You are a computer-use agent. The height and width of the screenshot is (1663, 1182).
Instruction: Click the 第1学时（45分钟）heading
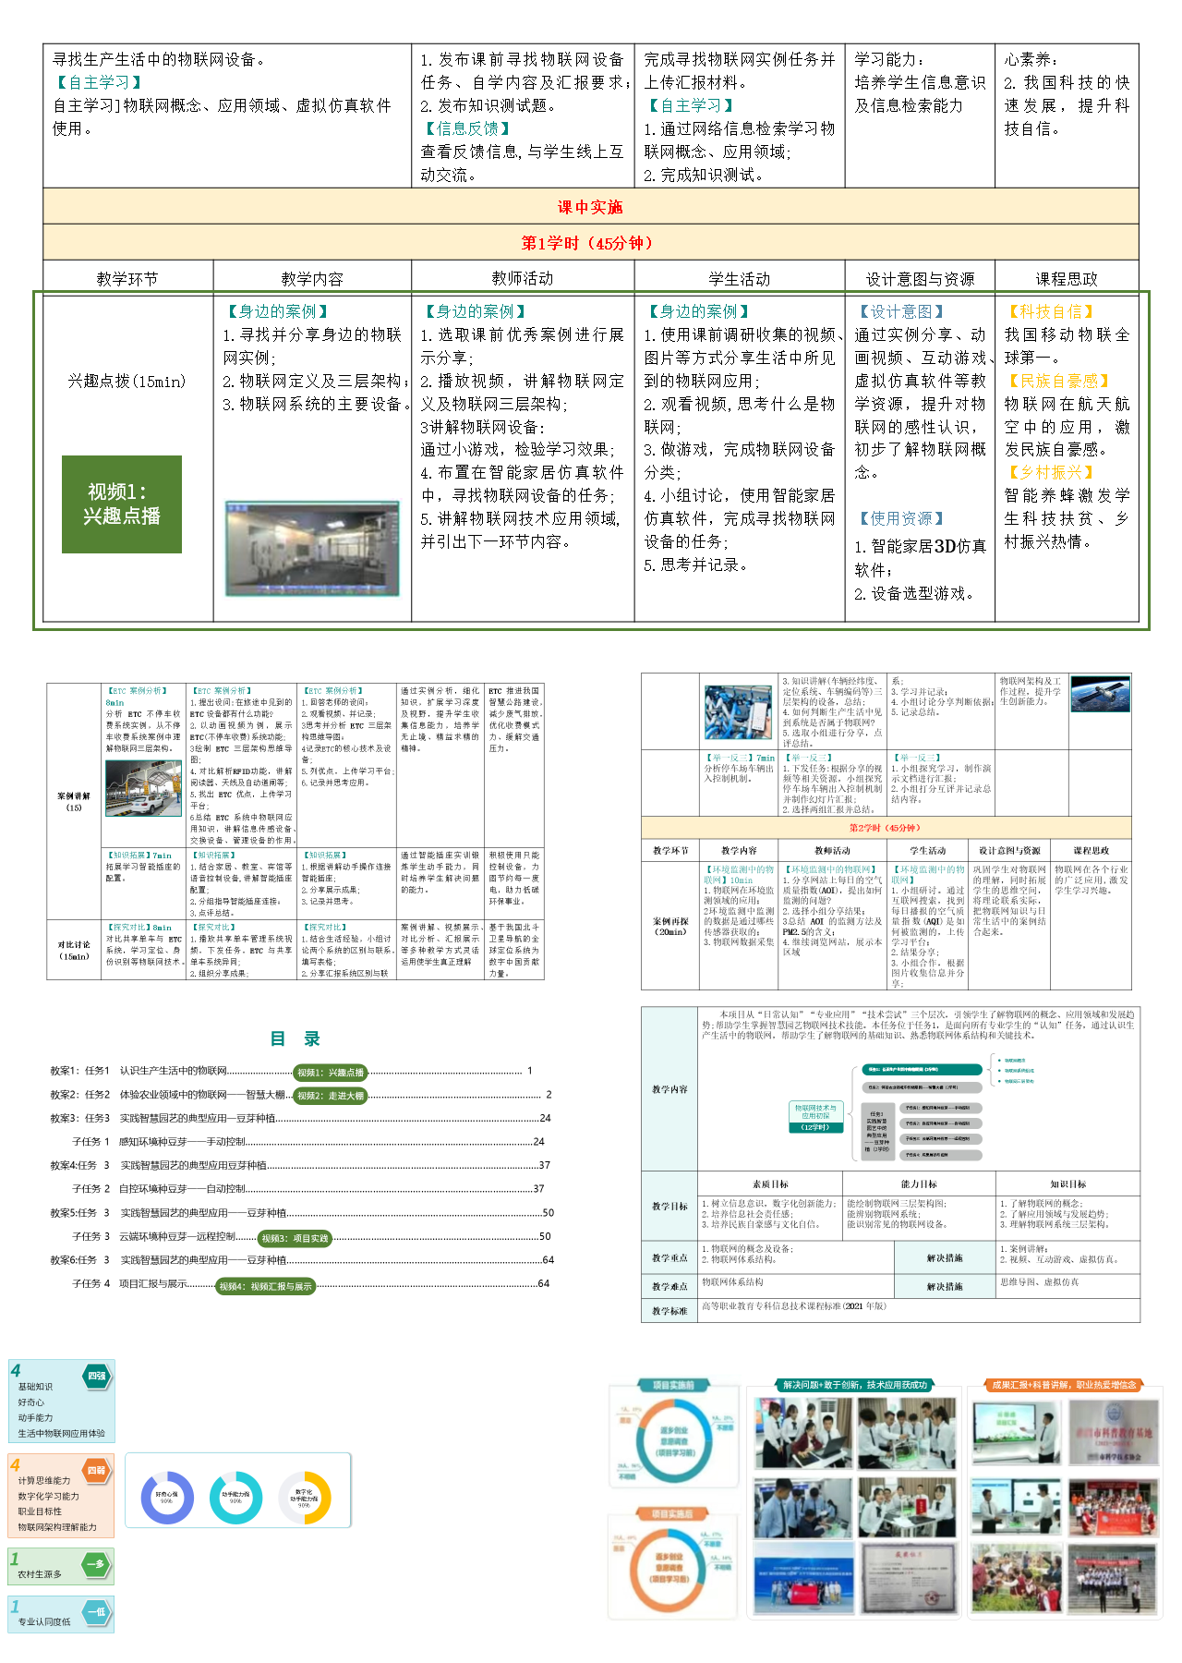coord(590,243)
